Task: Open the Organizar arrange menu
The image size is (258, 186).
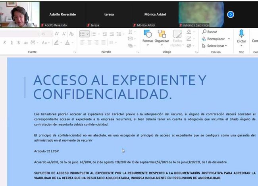Action: click(x=162, y=38)
